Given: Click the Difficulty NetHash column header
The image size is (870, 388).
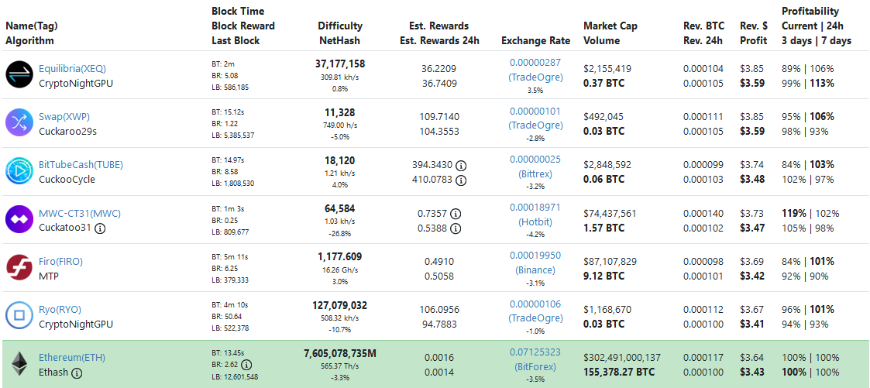Looking at the screenshot, I should pyautogui.click(x=340, y=33).
